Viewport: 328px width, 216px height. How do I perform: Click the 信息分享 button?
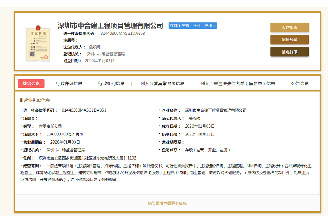click(x=289, y=40)
